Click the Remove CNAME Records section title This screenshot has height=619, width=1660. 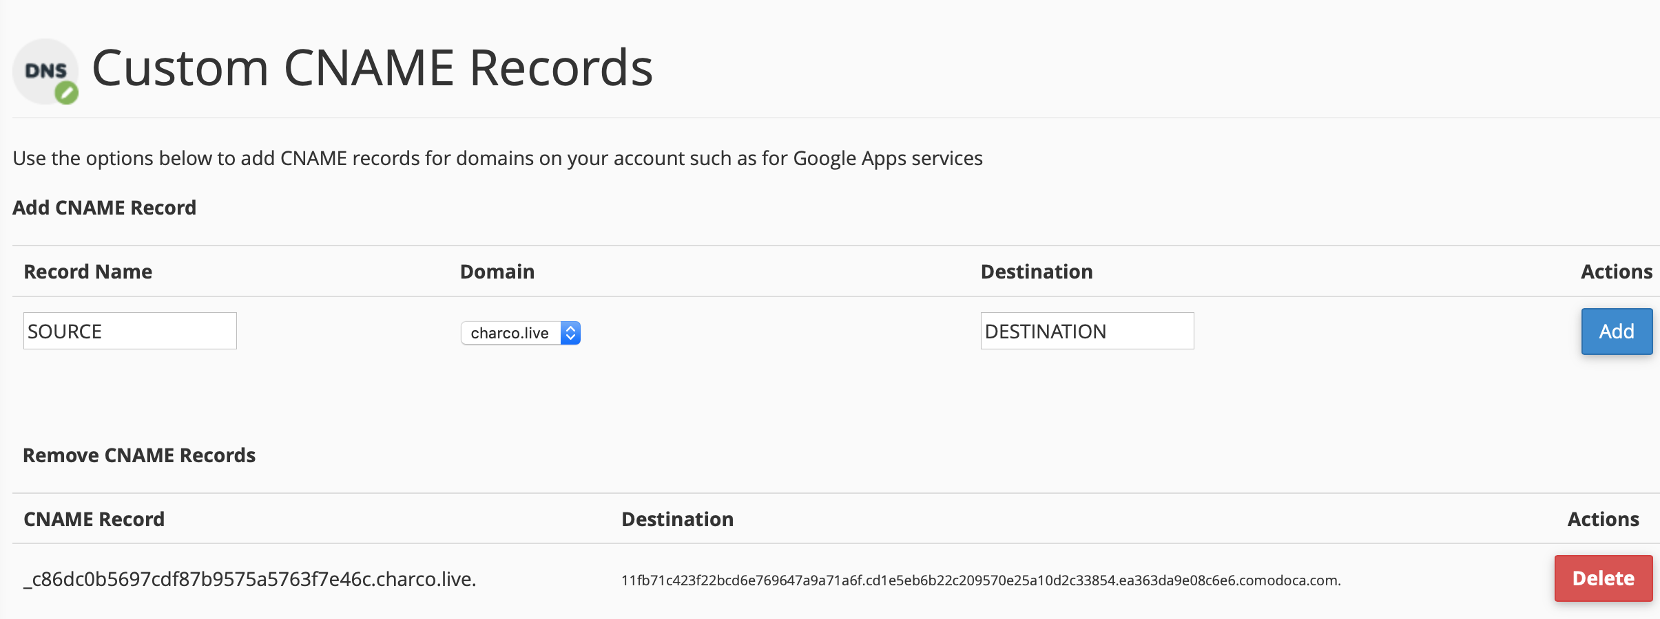139,455
